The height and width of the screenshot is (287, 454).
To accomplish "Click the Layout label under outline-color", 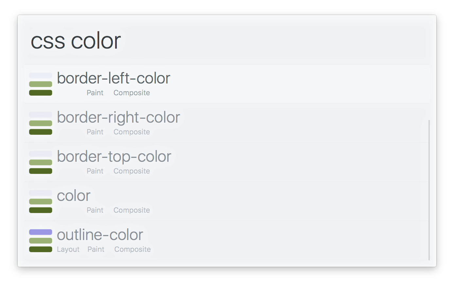I will point(68,249).
